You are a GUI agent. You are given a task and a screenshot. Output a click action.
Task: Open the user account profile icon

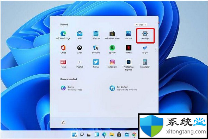tap(63, 123)
